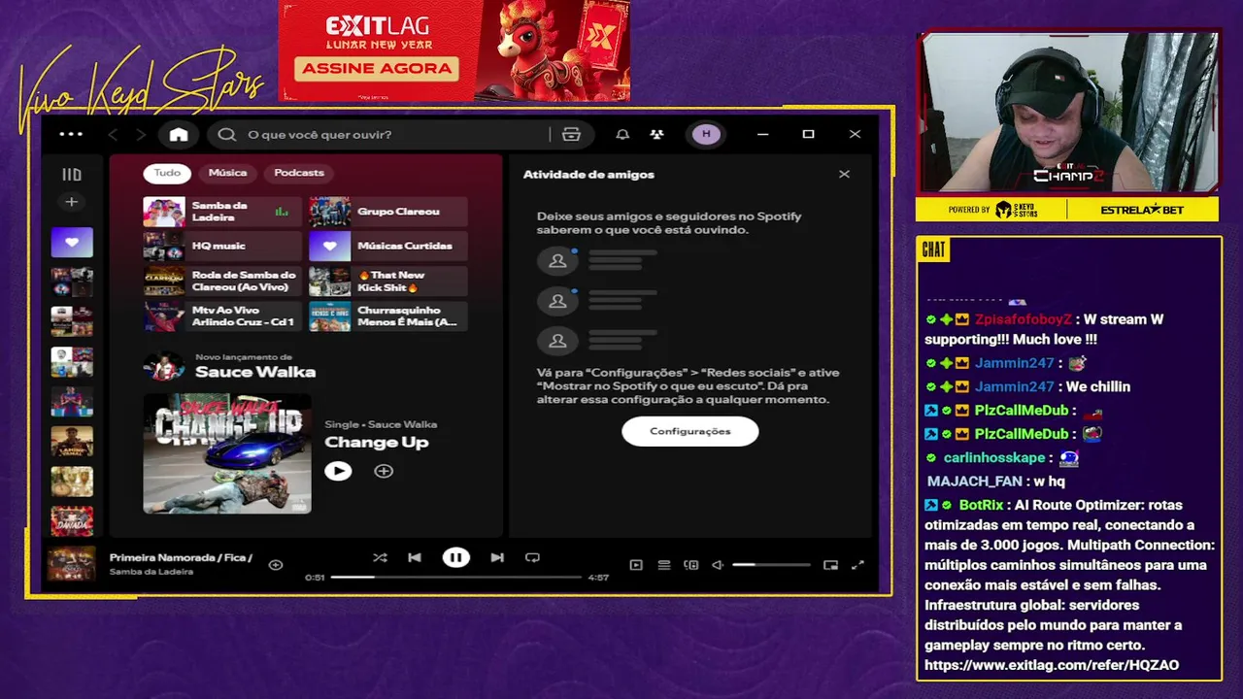
Task: Expand Your Library sidebar icon
Action: click(x=72, y=175)
